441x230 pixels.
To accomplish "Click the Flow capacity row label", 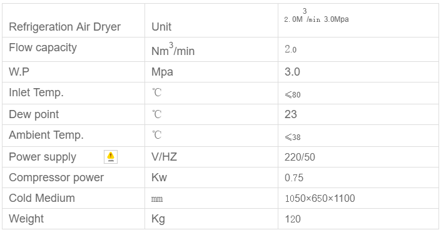I will pyautogui.click(x=43, y=47).
